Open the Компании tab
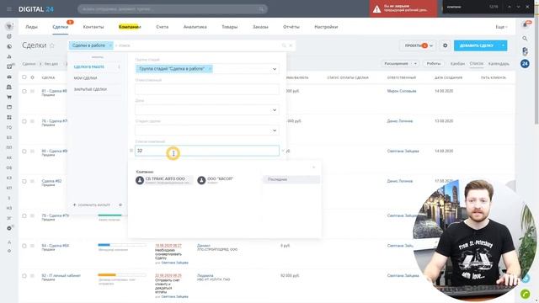This screenshot has width=539, height=303. [130, 27]
